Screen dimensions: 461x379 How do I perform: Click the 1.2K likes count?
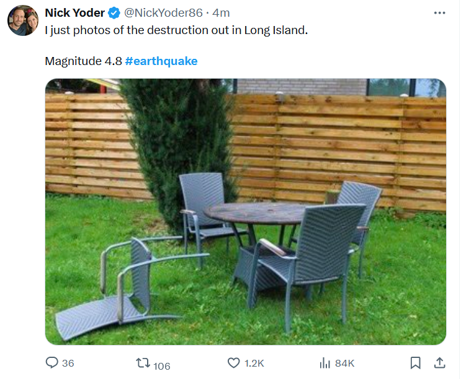[254, 364]
